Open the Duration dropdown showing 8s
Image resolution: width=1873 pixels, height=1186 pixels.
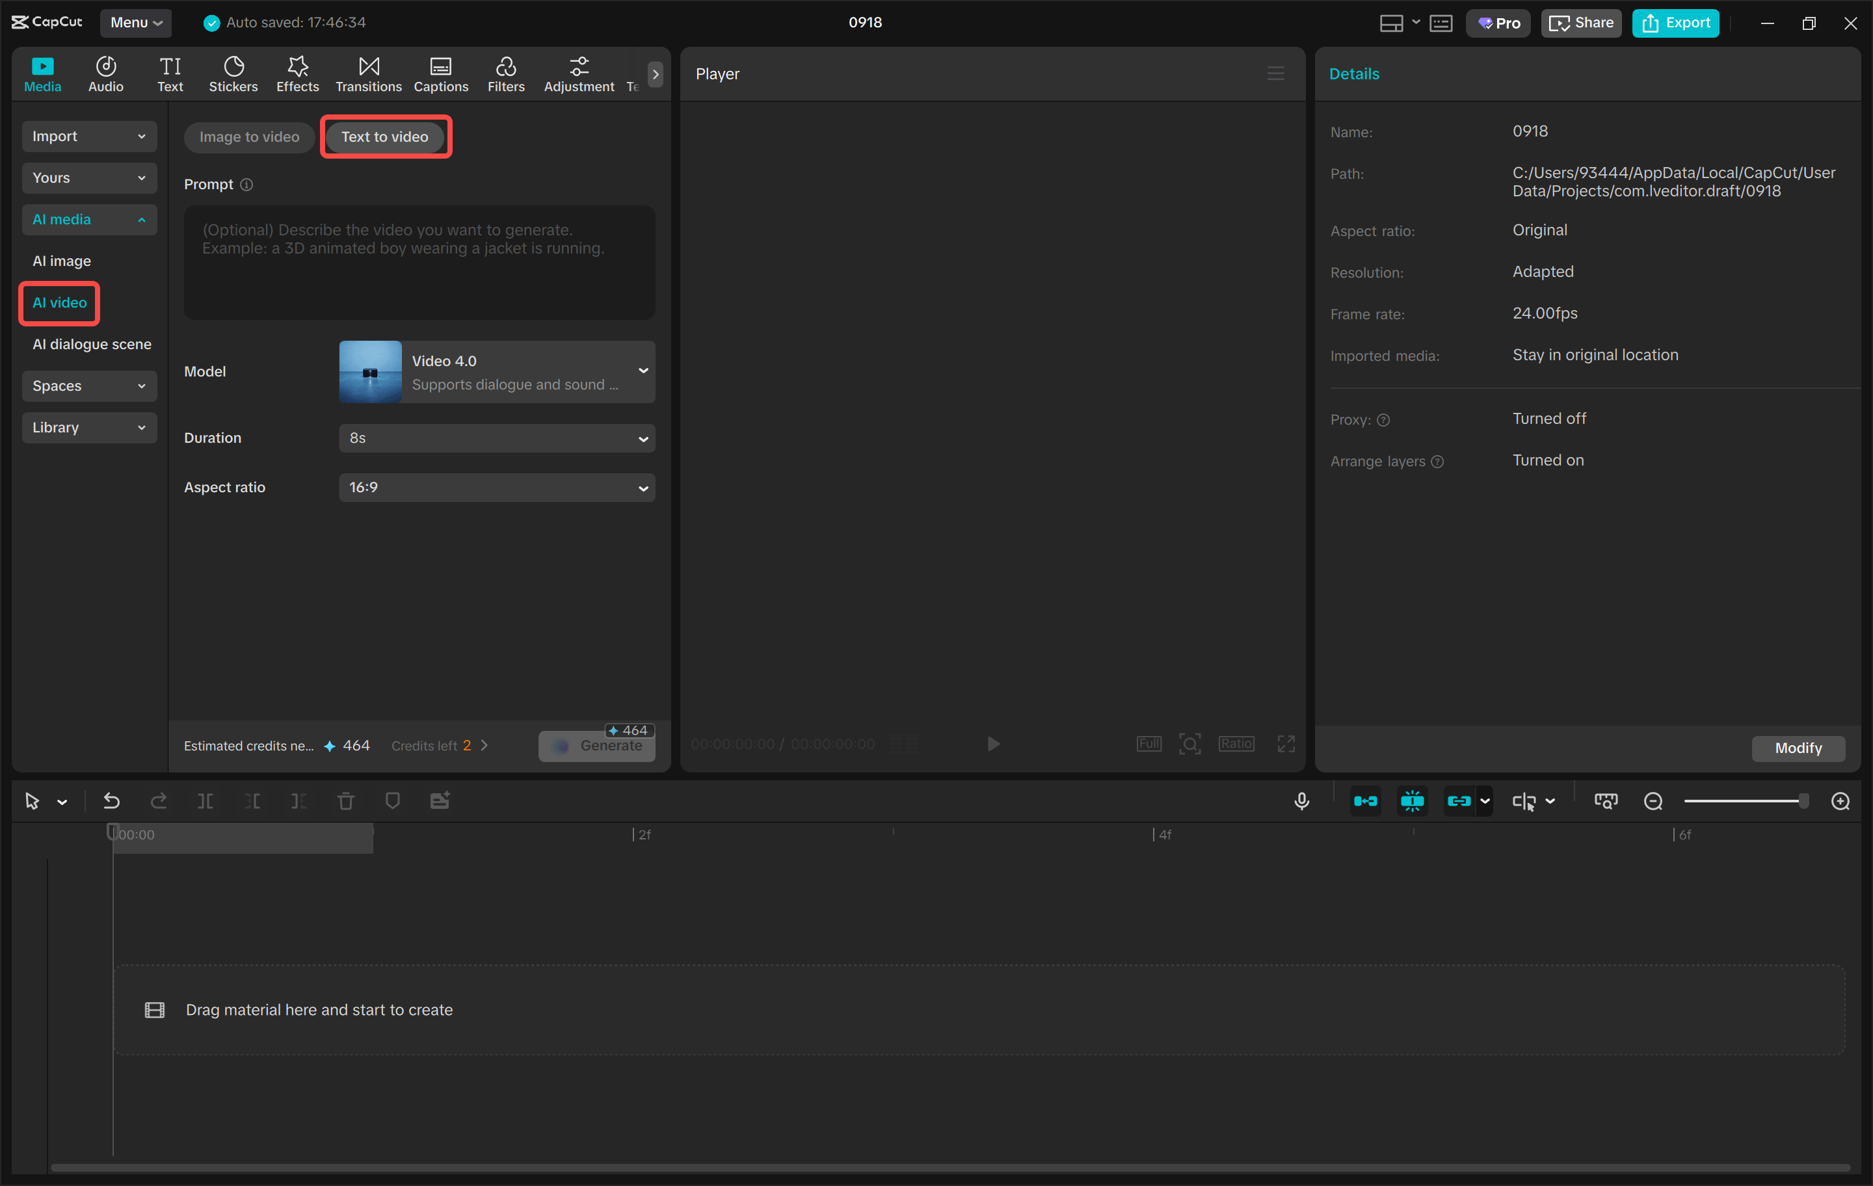coord(497,438)
